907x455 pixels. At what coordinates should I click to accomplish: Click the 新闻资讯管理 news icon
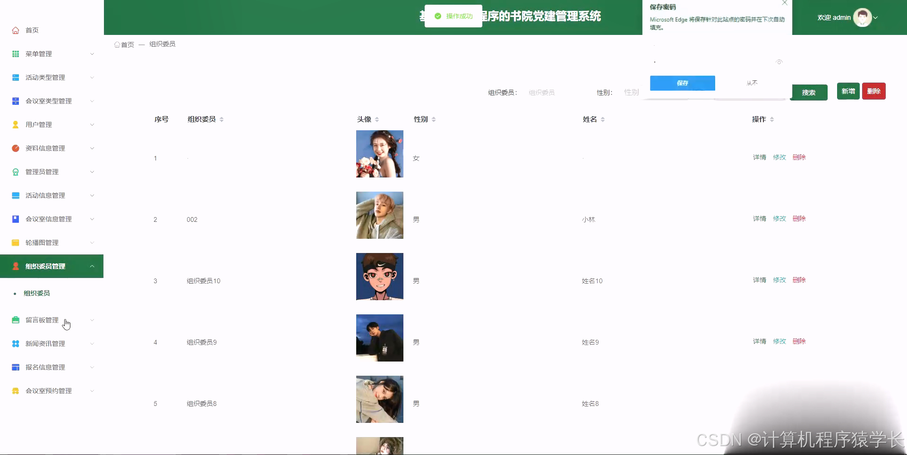pyautogui.click(x=15, y=343)
